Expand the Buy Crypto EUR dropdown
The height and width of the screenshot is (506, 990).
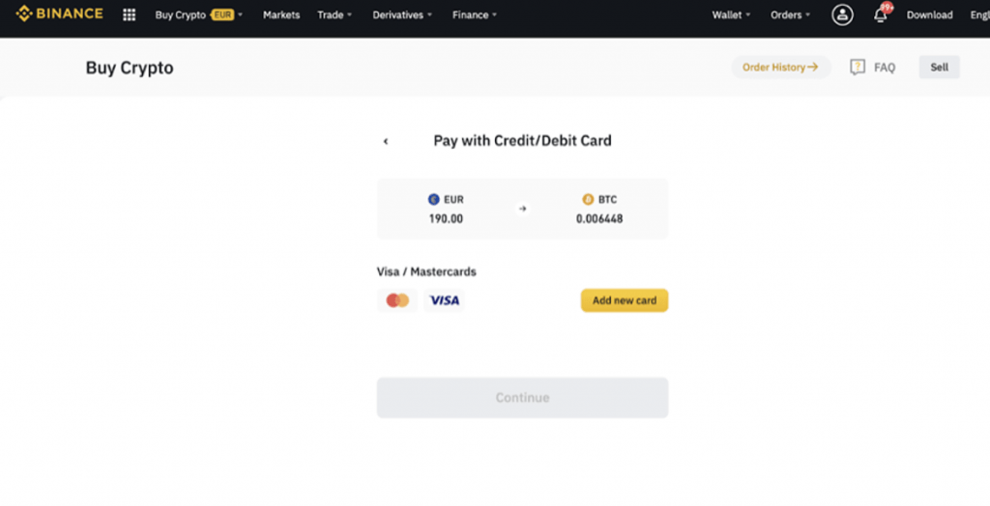tap(198, 15)
